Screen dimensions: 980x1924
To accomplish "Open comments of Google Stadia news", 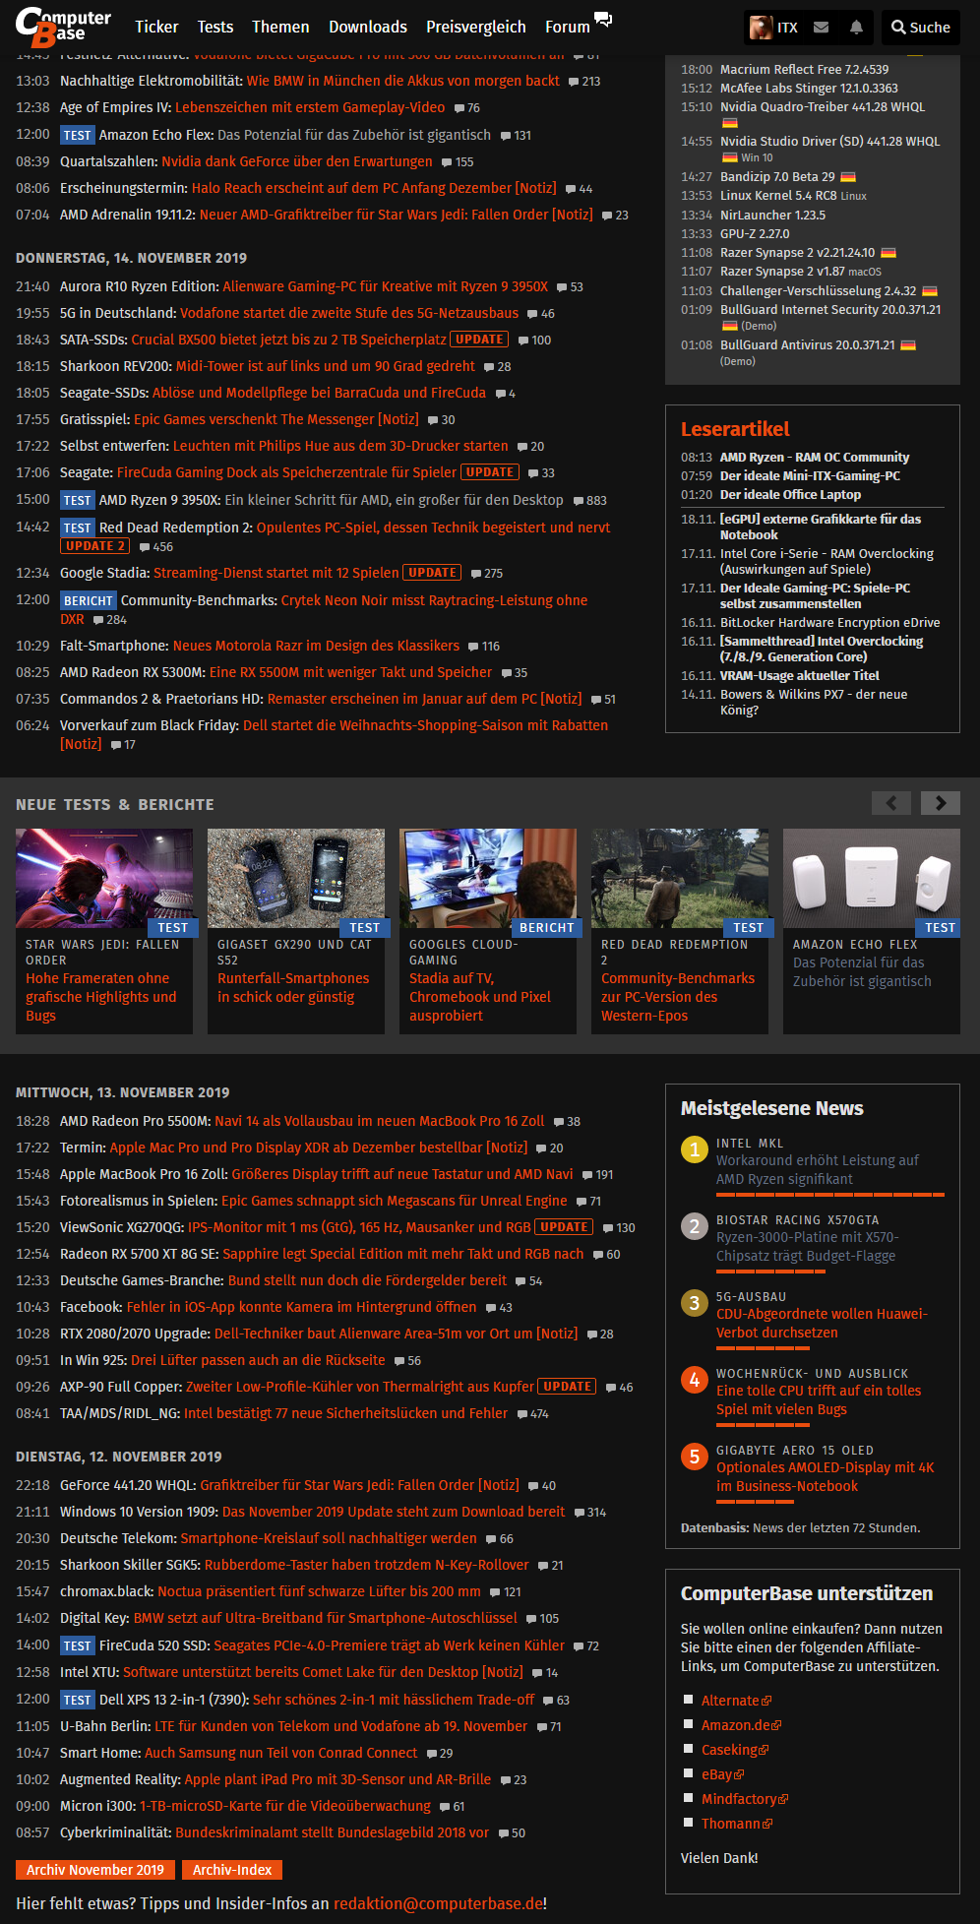I will pyautogui.click(x=487, y=574).
